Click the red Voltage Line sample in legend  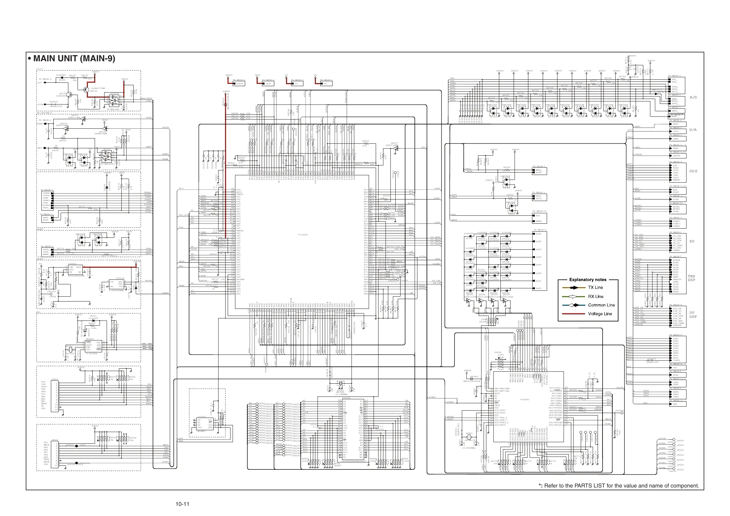(574, 314)
